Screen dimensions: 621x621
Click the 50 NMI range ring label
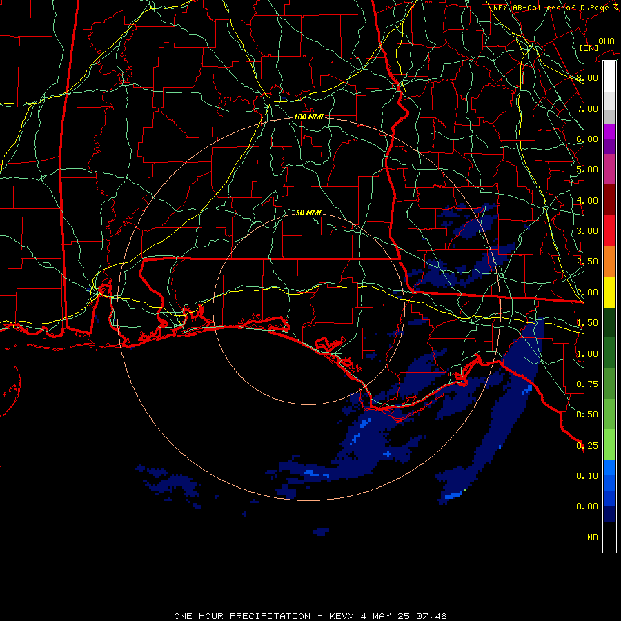click(308, 213)
